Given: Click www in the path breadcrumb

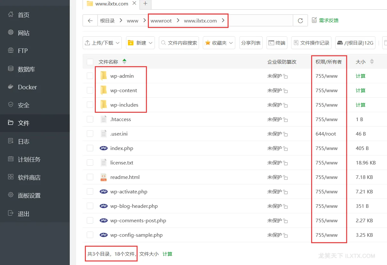Looking at the screenshot, I should click(x=132, y=21).
